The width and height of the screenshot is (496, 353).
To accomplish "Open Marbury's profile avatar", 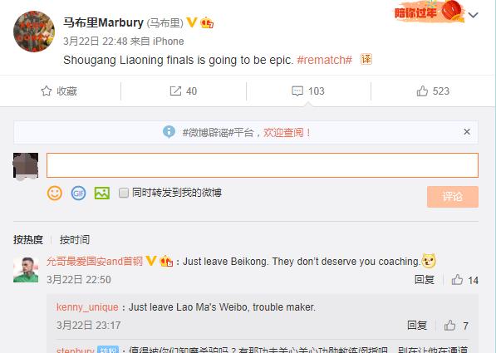I will [34, 32].
